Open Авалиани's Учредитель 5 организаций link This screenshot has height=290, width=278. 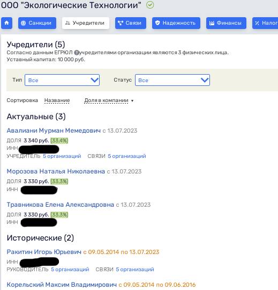62,156
